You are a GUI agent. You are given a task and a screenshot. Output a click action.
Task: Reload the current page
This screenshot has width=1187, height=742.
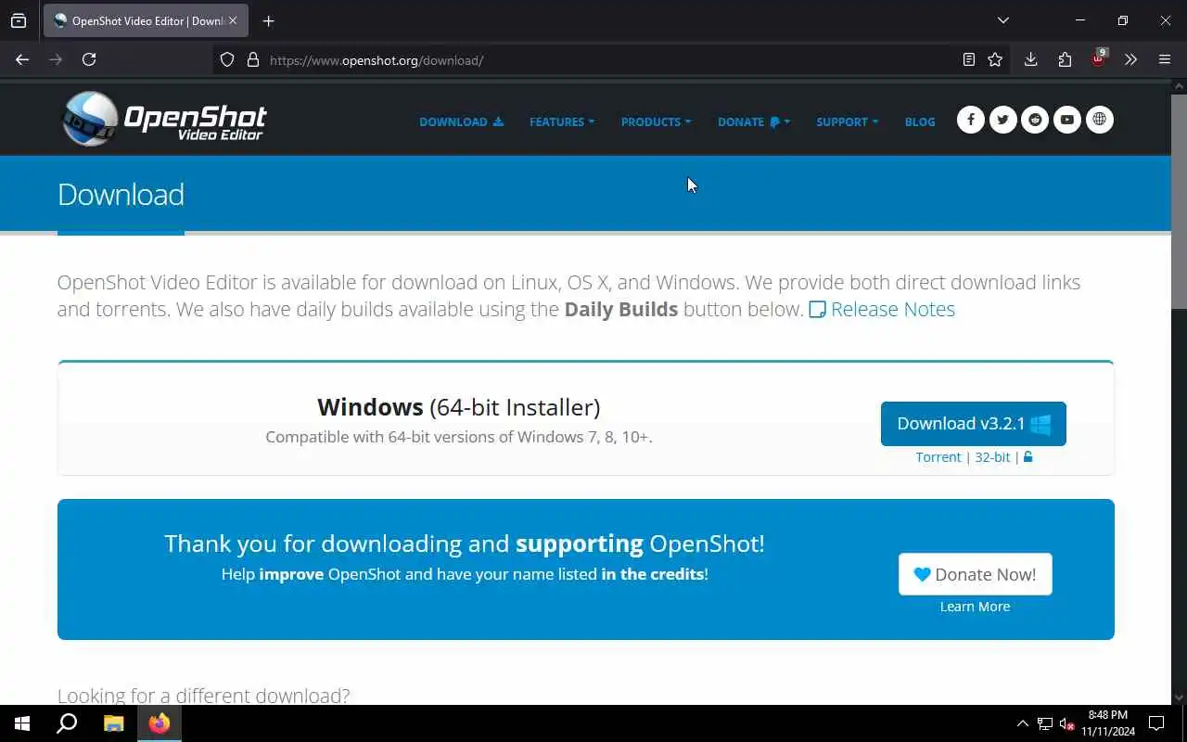89,59
